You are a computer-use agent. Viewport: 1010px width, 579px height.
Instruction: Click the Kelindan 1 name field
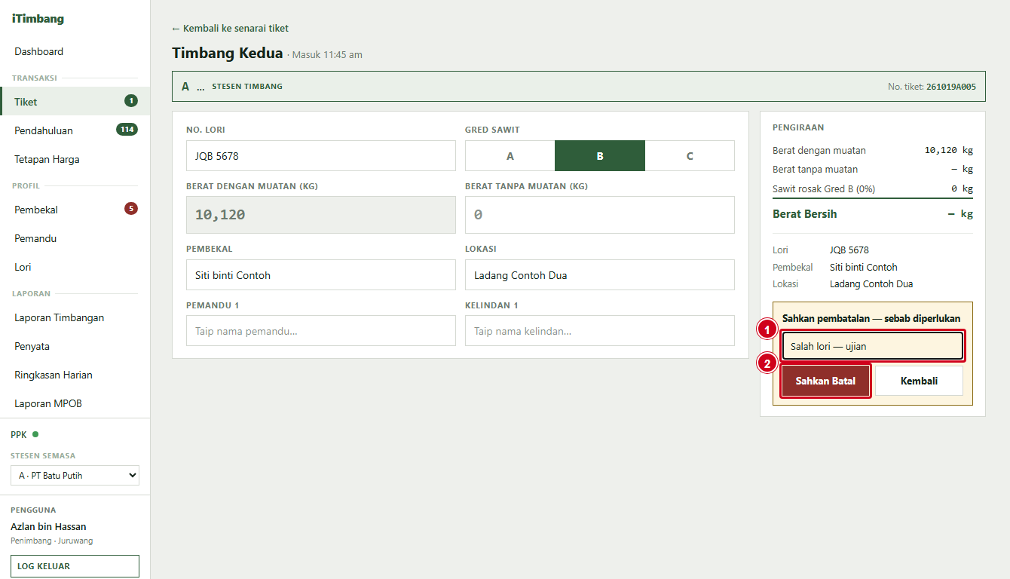[600, 331]
